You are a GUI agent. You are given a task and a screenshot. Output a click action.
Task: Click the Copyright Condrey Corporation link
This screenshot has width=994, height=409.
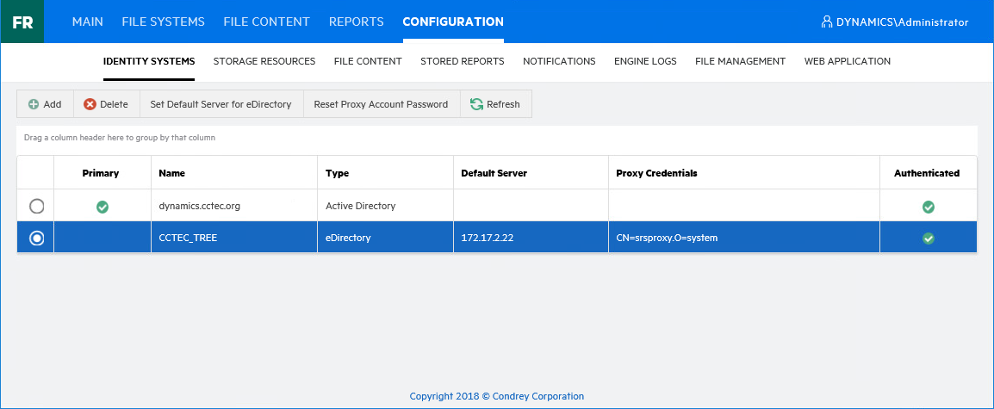tap(496, 396)
